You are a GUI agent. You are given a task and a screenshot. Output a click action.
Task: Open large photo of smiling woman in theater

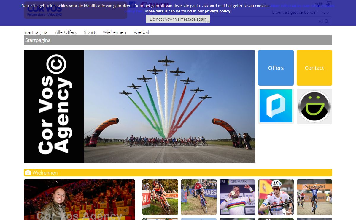79,199
